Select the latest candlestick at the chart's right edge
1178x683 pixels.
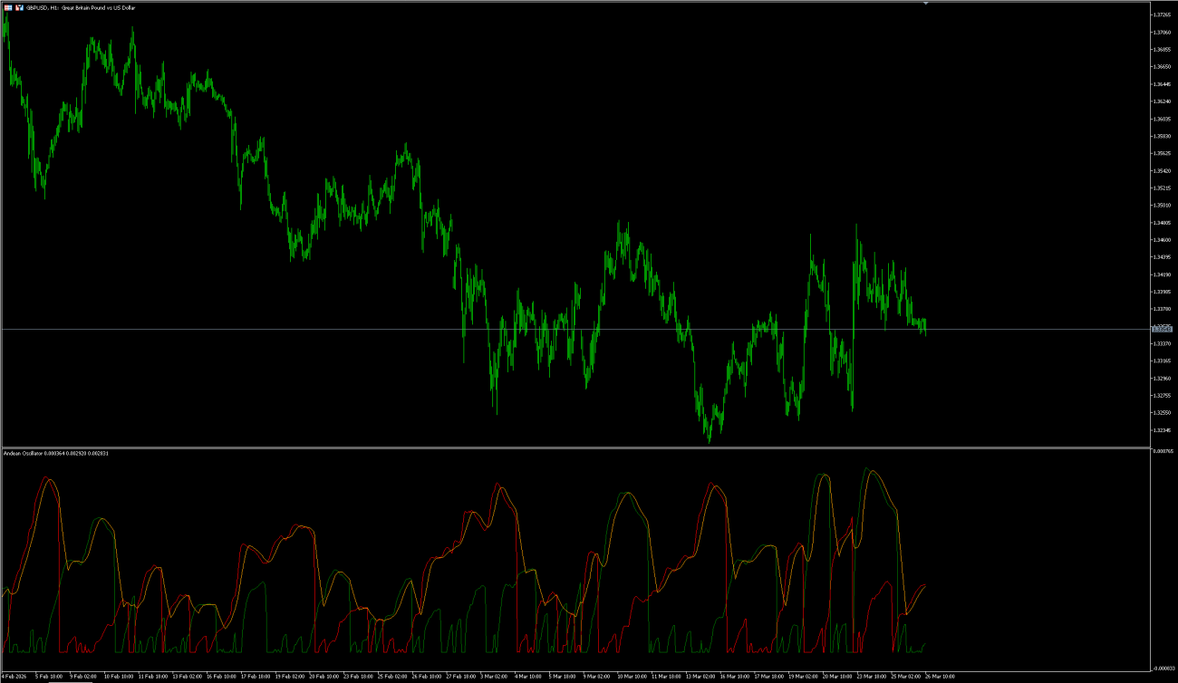tap(924, 326)
